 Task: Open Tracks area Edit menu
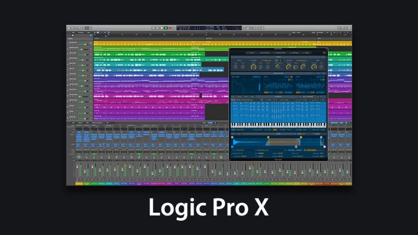pyautogui.click(x=73, y=33)
